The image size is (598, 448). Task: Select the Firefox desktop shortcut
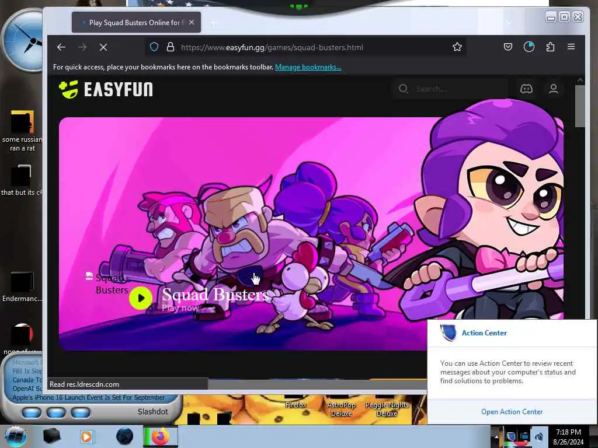click(x=295, y=402)
